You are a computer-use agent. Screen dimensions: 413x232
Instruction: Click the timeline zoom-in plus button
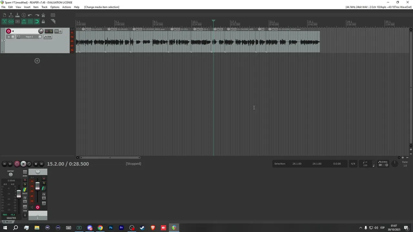coord(403,158)
